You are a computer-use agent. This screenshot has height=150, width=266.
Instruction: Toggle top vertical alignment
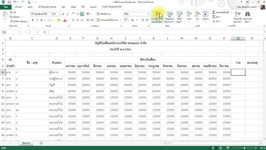tap(73, 14)
